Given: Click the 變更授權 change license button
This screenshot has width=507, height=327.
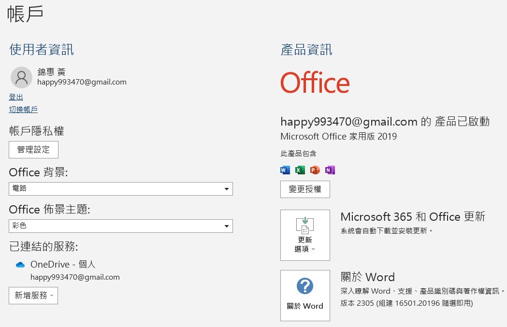Looking at the screenshot, I should pos(305,189).
